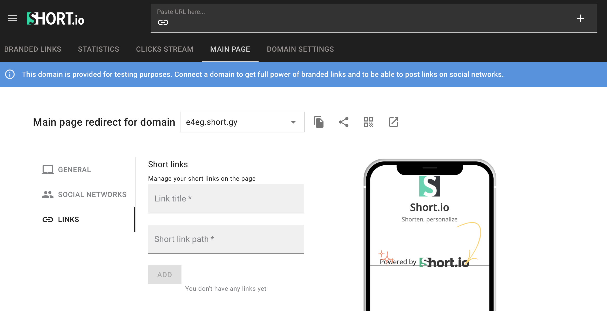Click the LINKS section icon
607x311 pixels.
coord(48,219)
